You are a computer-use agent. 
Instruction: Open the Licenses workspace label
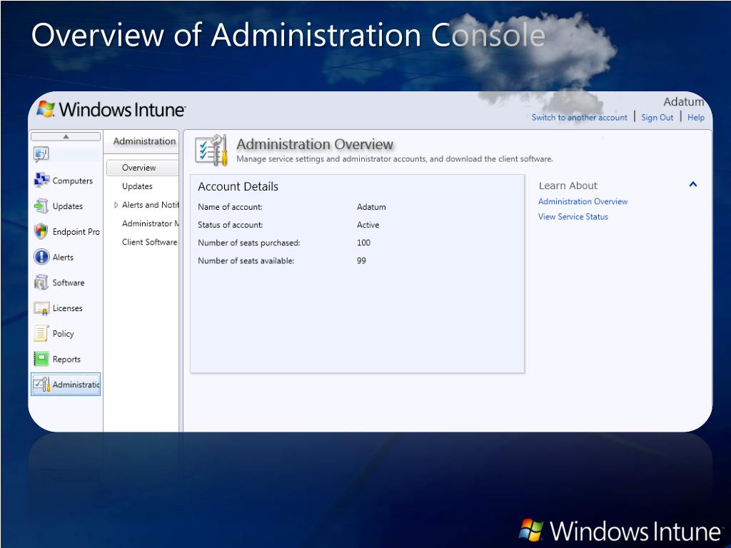pos(68,308)
